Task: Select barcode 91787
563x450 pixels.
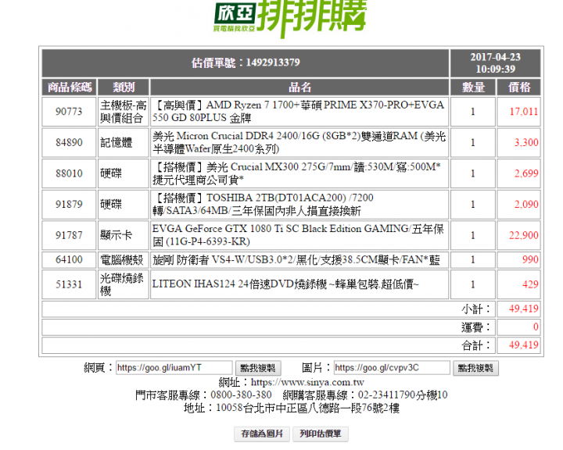Action: pyautogui.click(x=69, y=235)
